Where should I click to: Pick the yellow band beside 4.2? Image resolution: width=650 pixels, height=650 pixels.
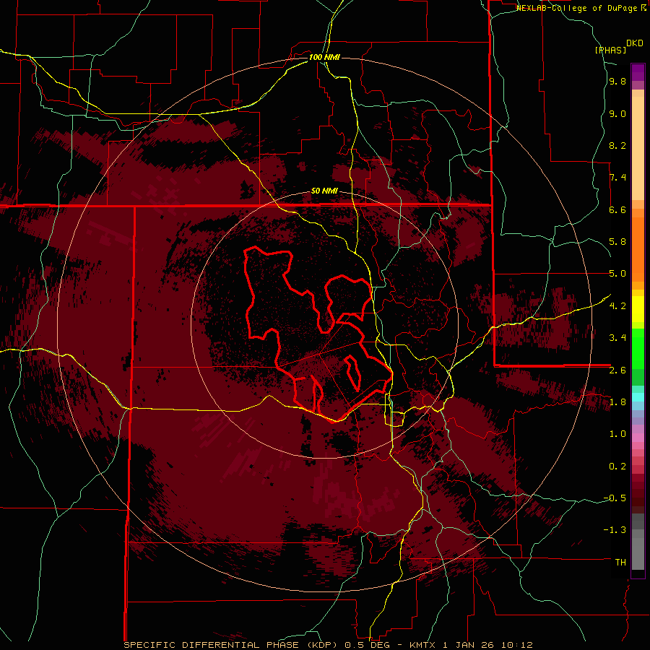[638, 309]
